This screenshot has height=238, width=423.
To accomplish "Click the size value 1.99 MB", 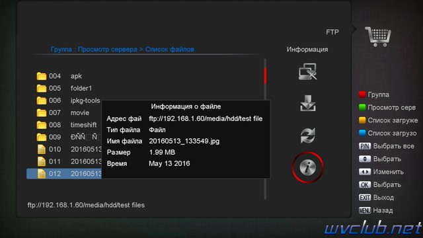I will 162,153.
